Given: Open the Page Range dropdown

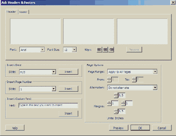Looking at the screenshot, I should [132, 72].
